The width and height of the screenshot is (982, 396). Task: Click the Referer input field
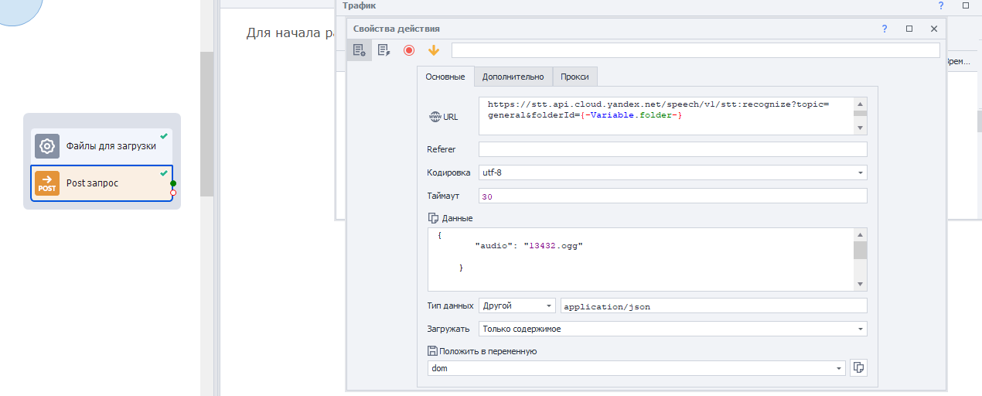672,149
